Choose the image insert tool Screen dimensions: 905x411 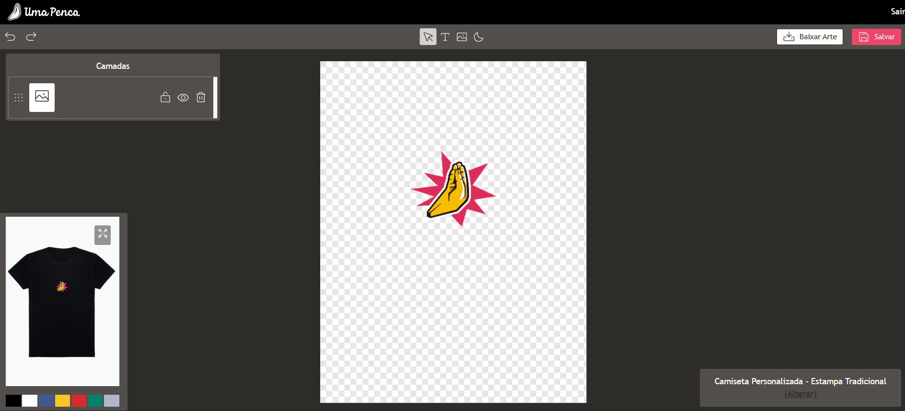tap(462, 37)
